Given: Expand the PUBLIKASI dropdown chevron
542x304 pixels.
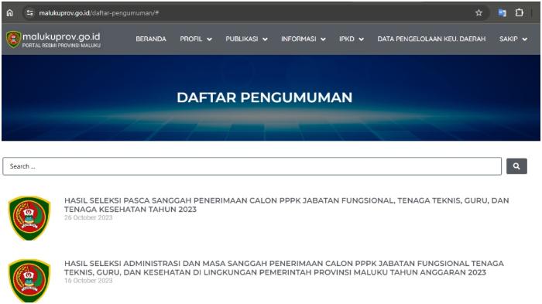Looking at the screenshot, I should 265,39.
